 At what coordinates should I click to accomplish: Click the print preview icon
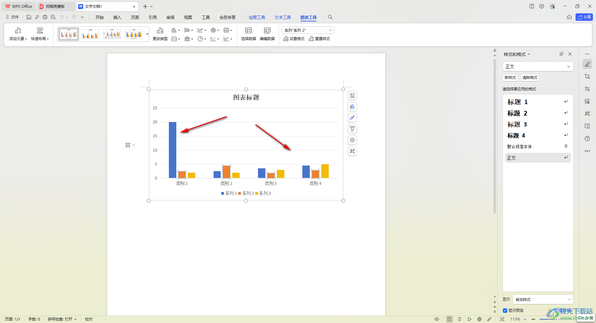(53, 17)
